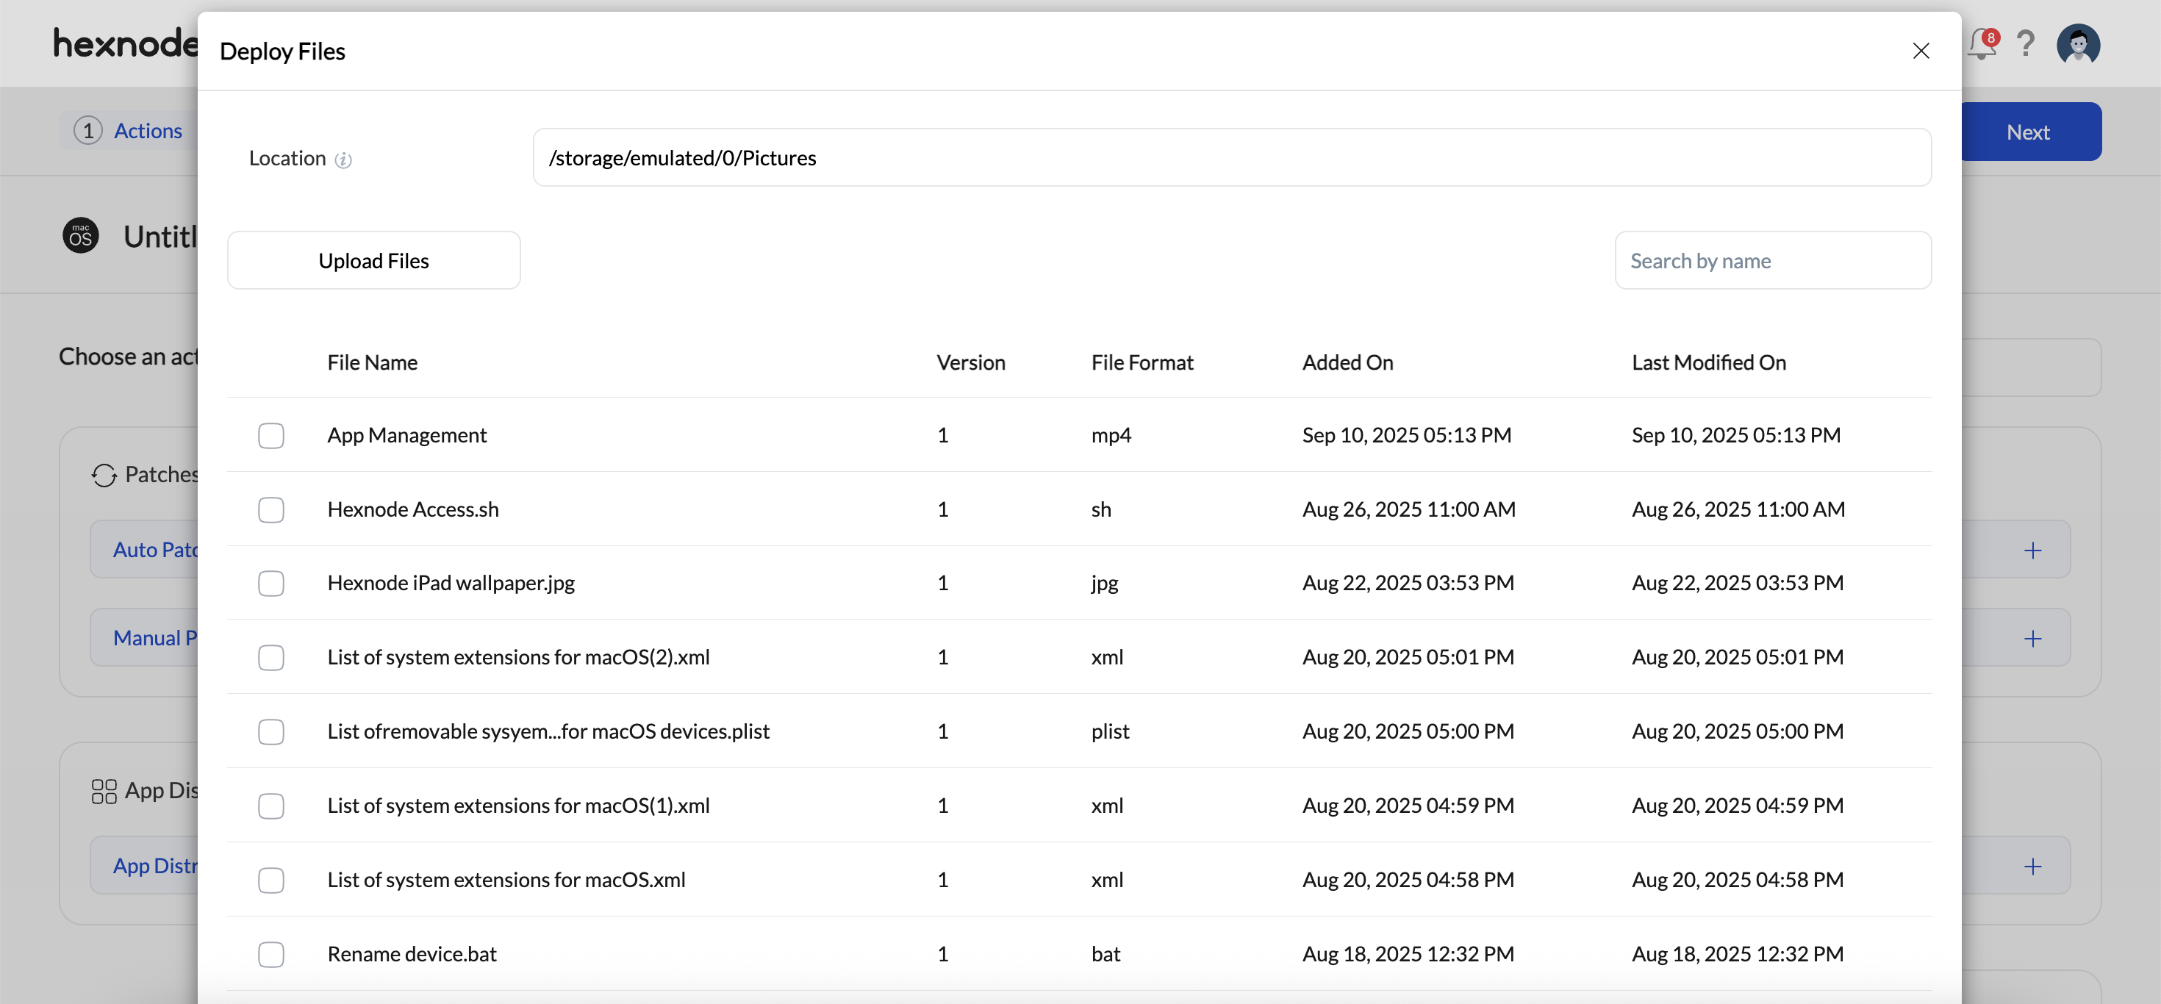This screenshot has width=2161, height=1004.
Task: Click the plus icon in Manual Patch row
Action: click(2032, 638)
